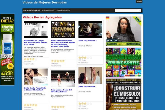Click the German flag icon
The height and width of the screenshot is (110, 165).
[x=108, y=18]
